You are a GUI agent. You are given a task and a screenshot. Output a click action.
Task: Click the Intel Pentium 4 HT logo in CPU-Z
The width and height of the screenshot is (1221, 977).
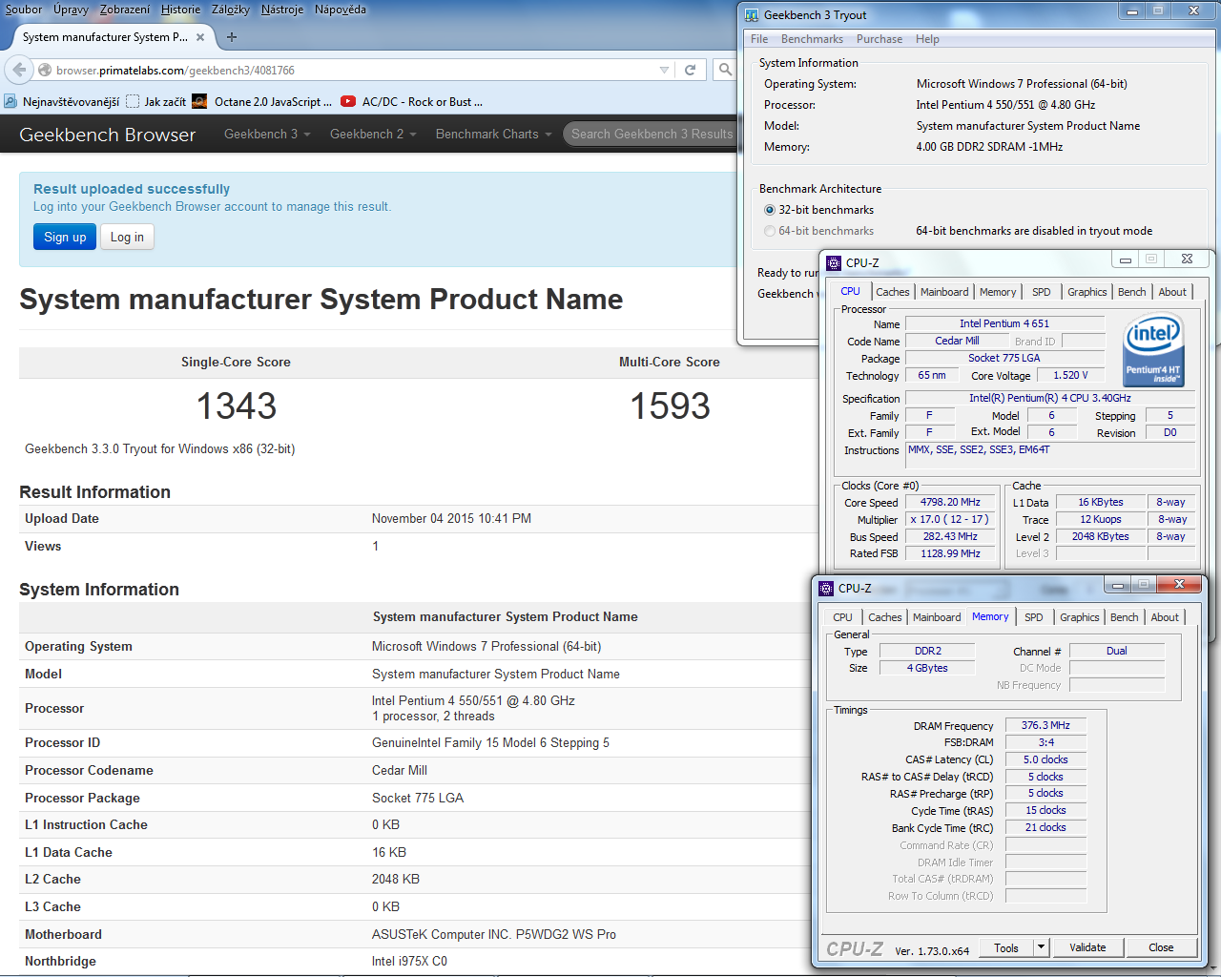tap(1152, 350)
